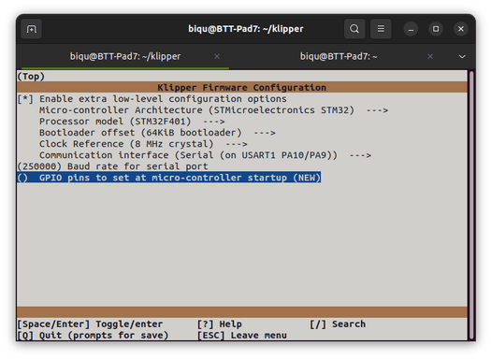Click the (Top) menu location label
The height and width of the screenshot is (359, 491).
click(x=31, y=77)
